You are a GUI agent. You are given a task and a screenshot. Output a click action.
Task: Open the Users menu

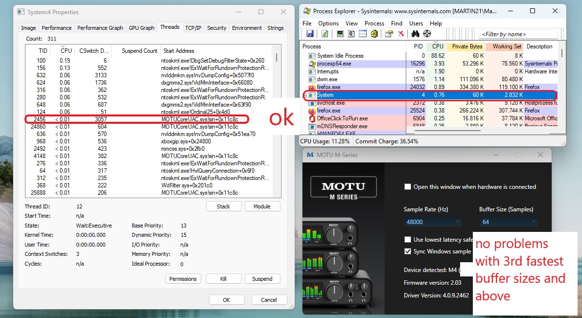[416, 23]
